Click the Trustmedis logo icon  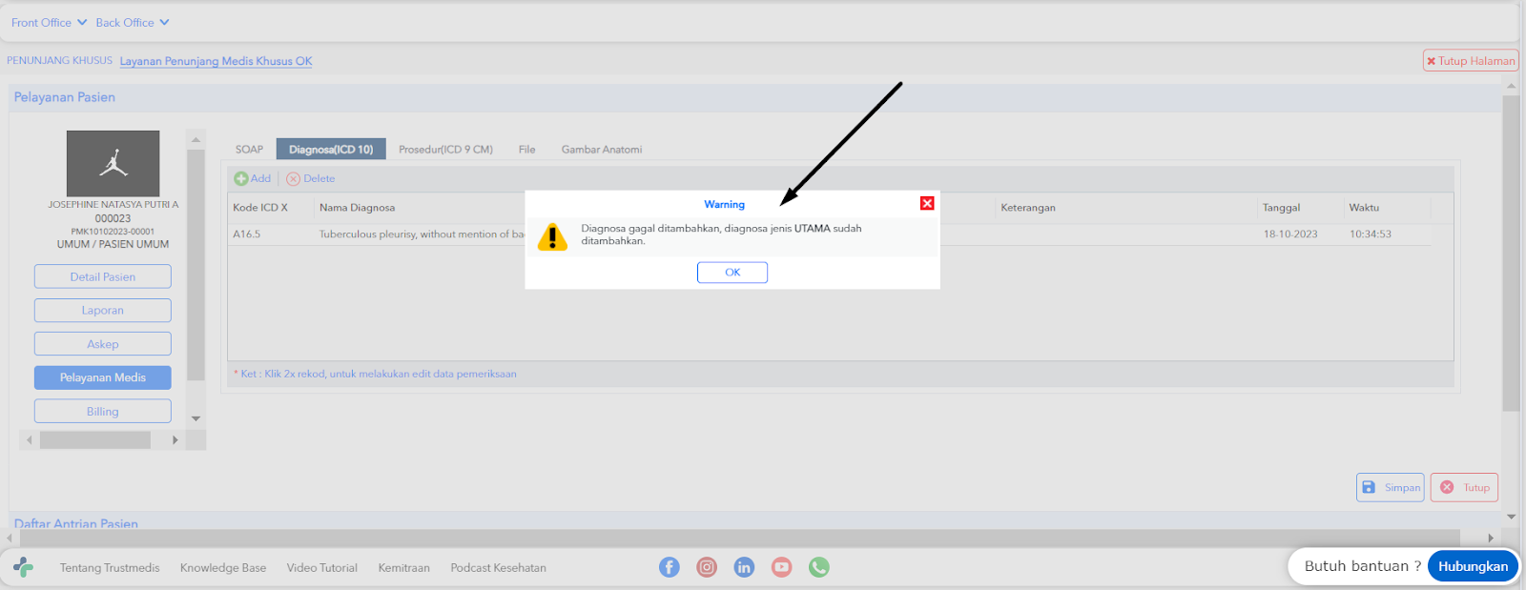pos(24,567)
